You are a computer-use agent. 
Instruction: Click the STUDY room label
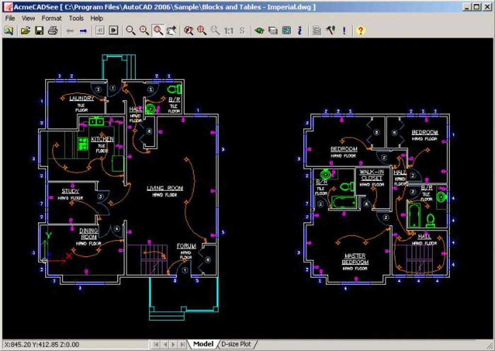click(x=70, y=191)
